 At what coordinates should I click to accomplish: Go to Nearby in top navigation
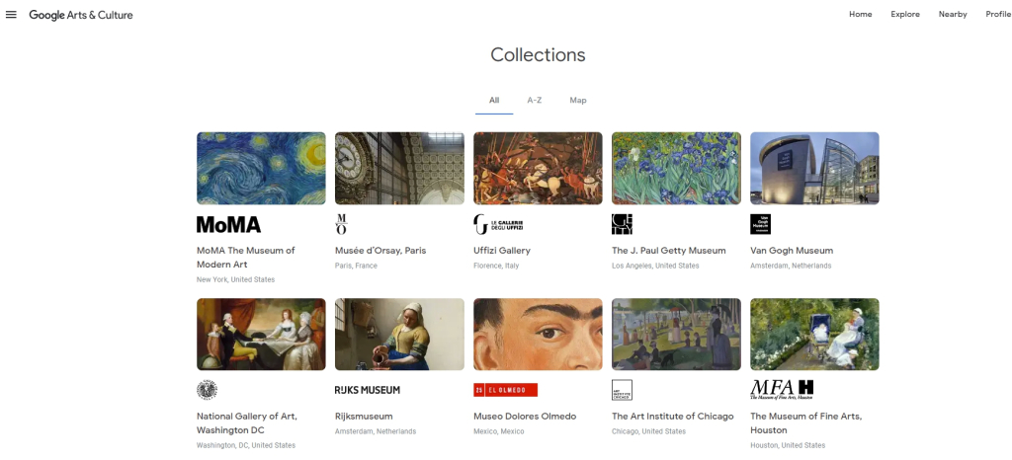pos(953,14)
